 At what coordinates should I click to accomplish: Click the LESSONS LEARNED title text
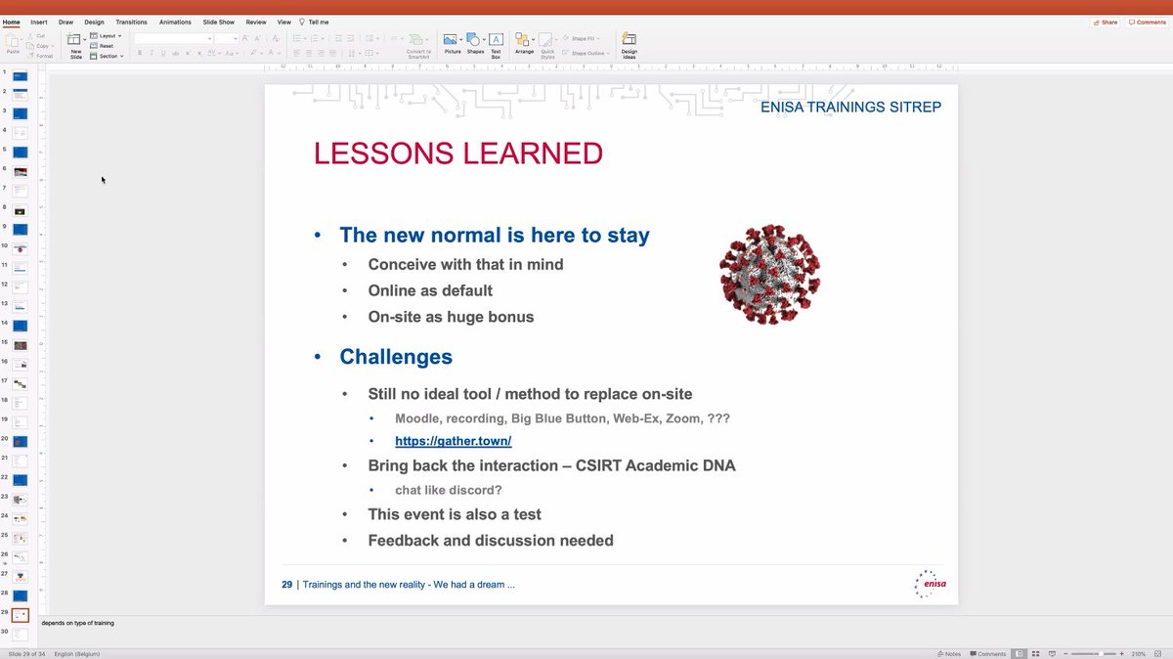457,154
